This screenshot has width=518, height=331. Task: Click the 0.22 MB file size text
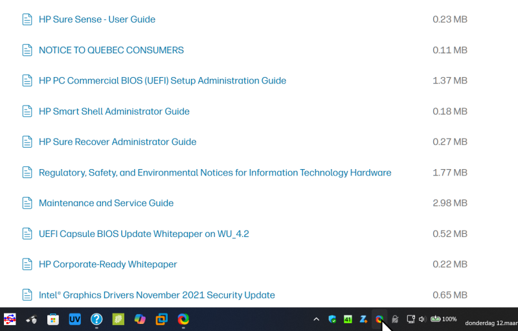pyautogui.click(x=450, y=264)
